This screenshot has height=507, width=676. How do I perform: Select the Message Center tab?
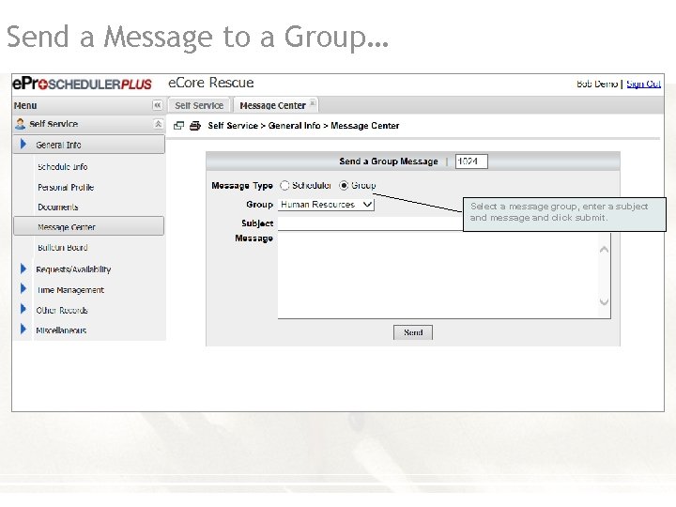[273, 105]
